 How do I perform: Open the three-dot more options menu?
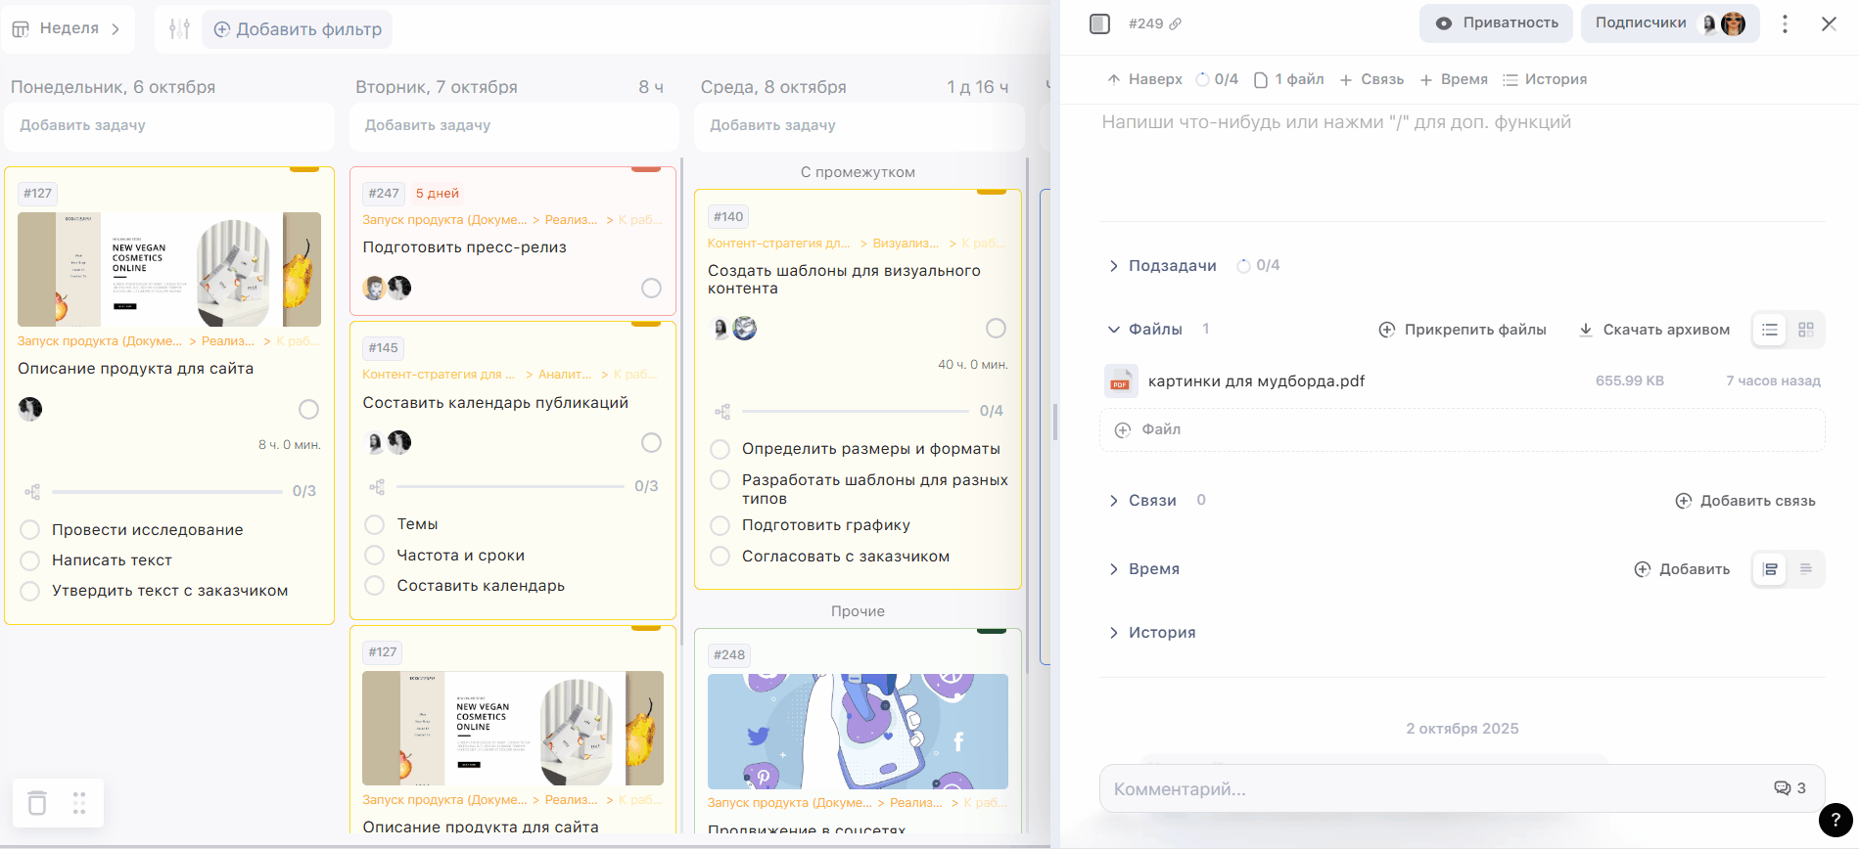click(1785, 23)
